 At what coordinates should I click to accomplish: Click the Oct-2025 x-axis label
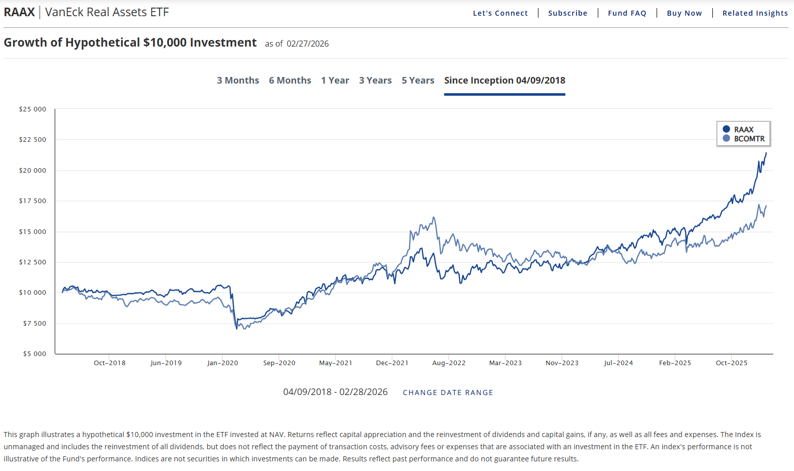pyautogui.click(x=731, y=363)
